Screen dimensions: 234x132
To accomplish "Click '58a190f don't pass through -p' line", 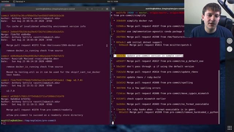I will click(x=155, y=67).
